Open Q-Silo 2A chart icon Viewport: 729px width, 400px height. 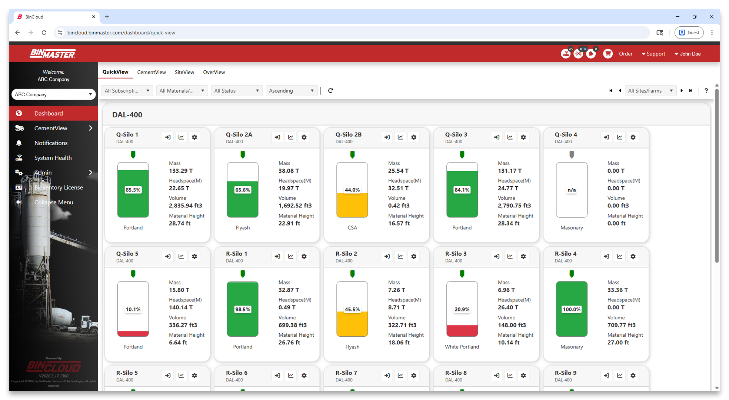point(291,137)
